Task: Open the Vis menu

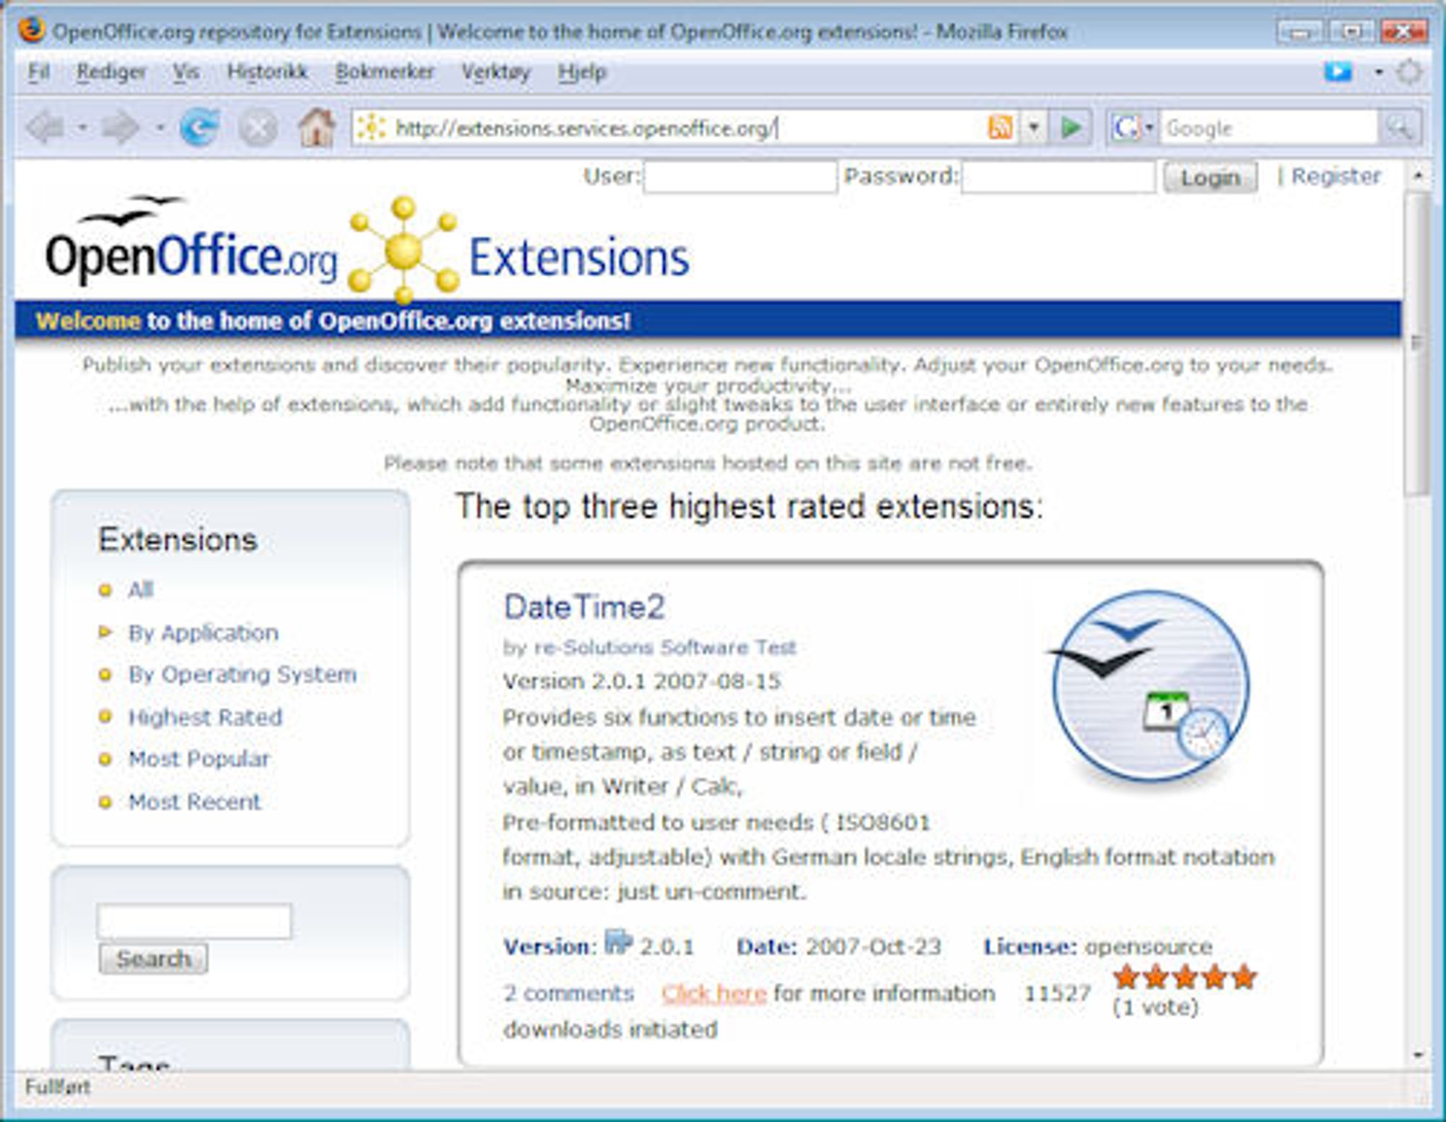Action: click(x=186, y=72)
